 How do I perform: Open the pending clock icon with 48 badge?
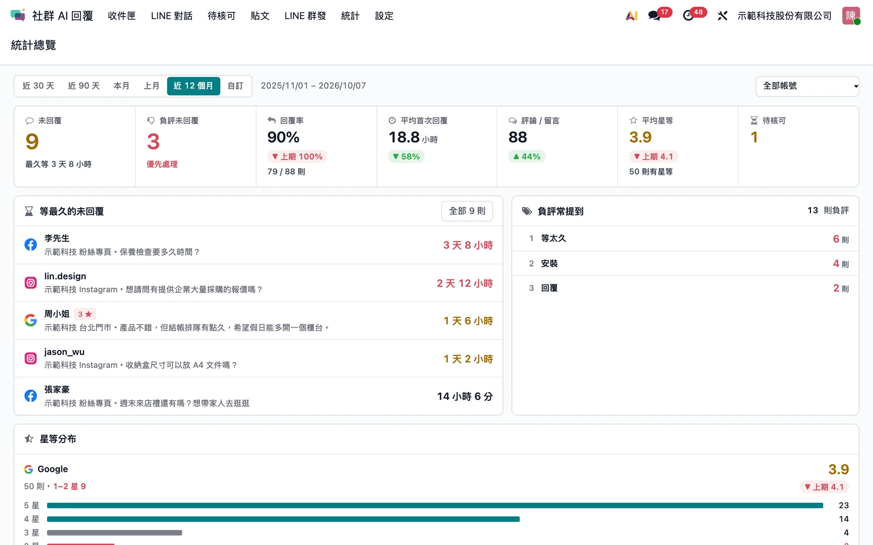688,16
